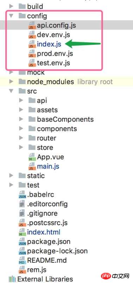Click the JS icon beside api.config.js
Screen dimensions: 133x283
pyautogui.click(x=32, y=25)
